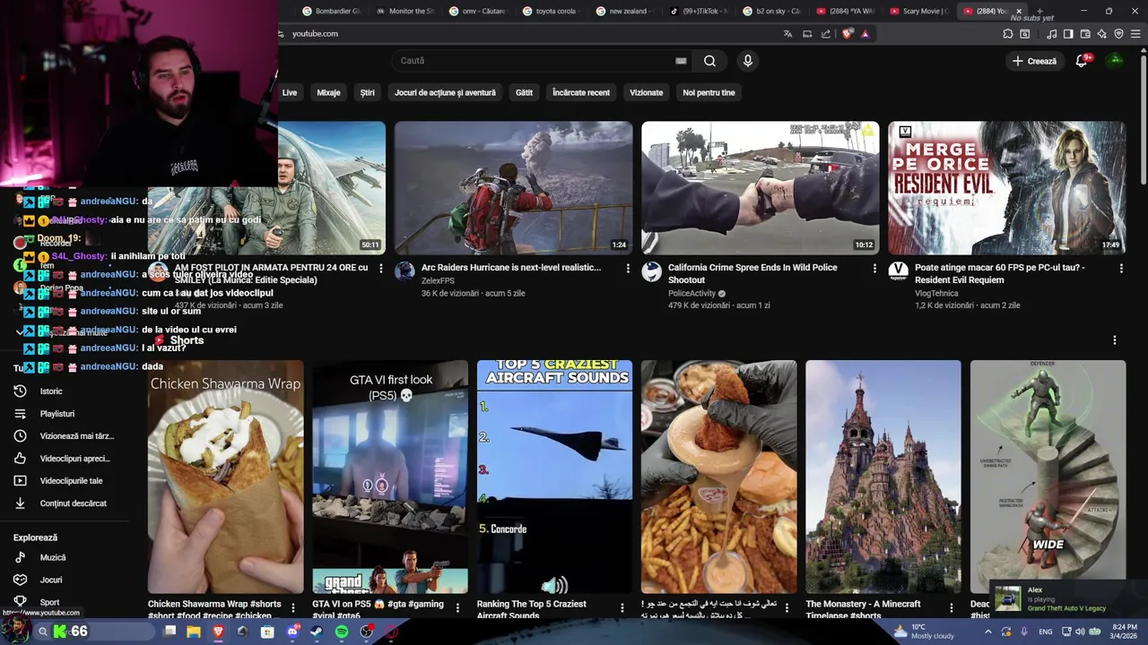Viewport: 1148px width, 645px height.
Task: Click the music note playlist icon in toolbar
Action: (x=1051, y=34)
